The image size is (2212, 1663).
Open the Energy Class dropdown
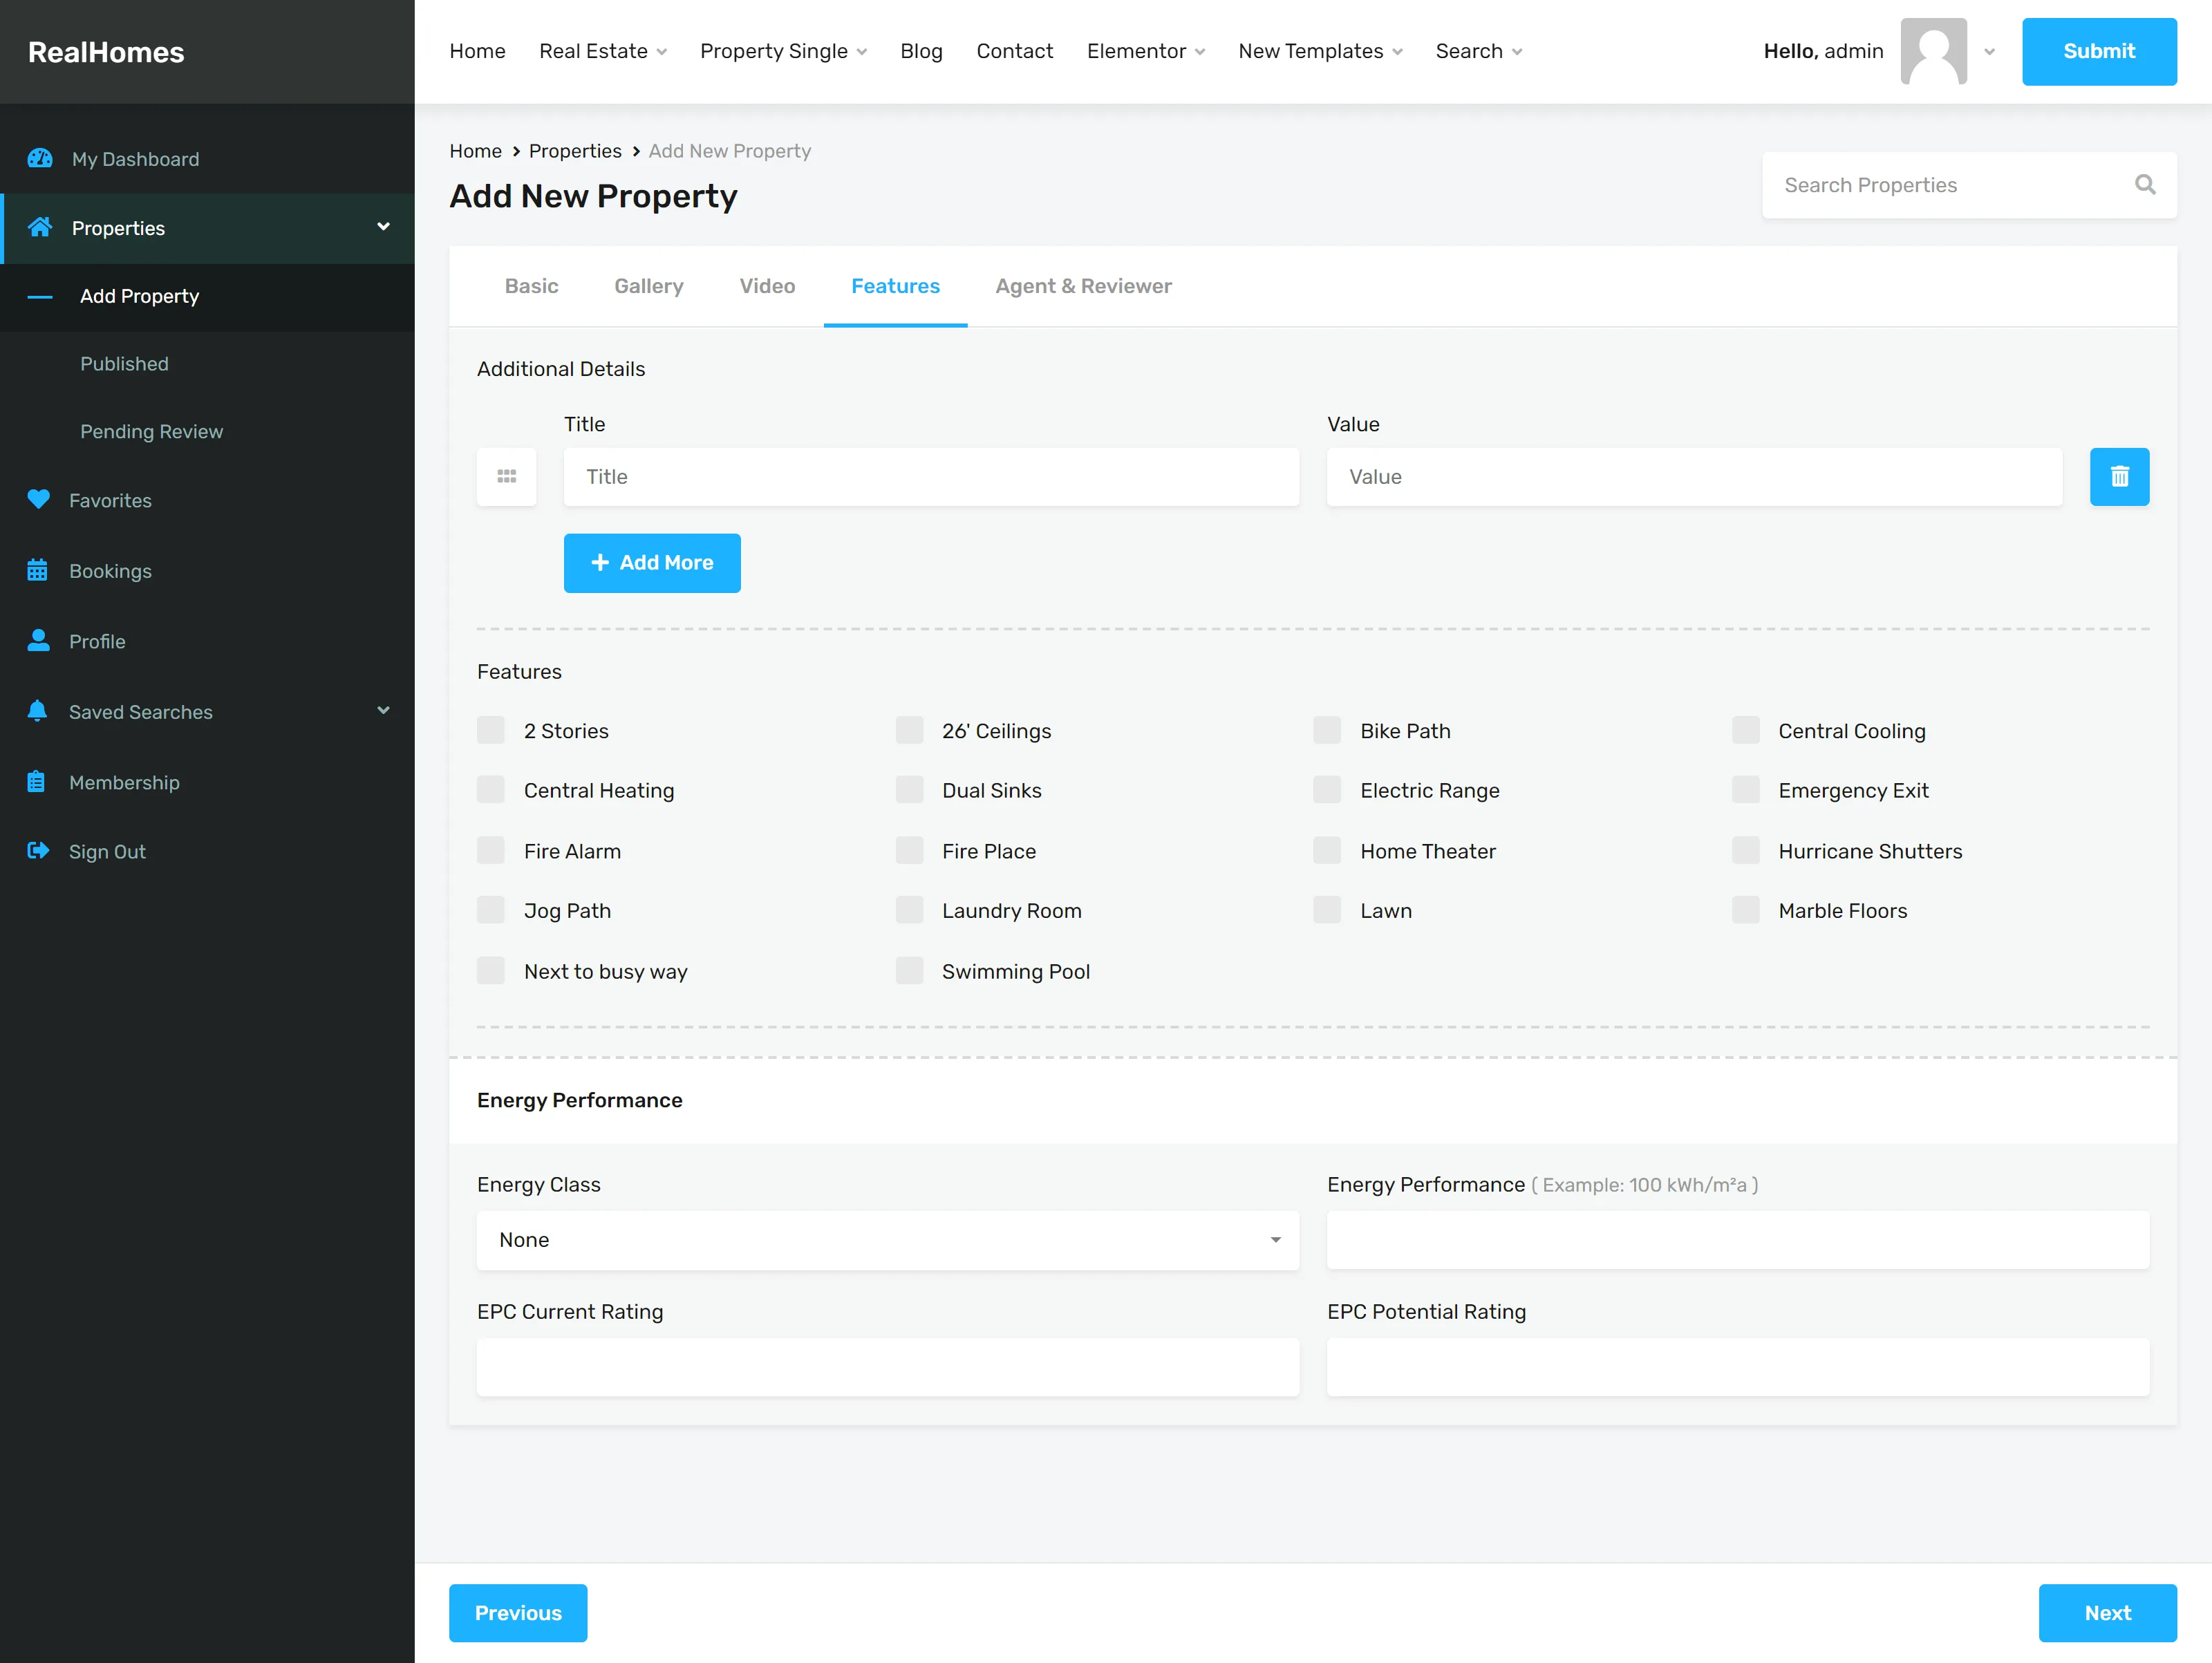point(888,1240)
